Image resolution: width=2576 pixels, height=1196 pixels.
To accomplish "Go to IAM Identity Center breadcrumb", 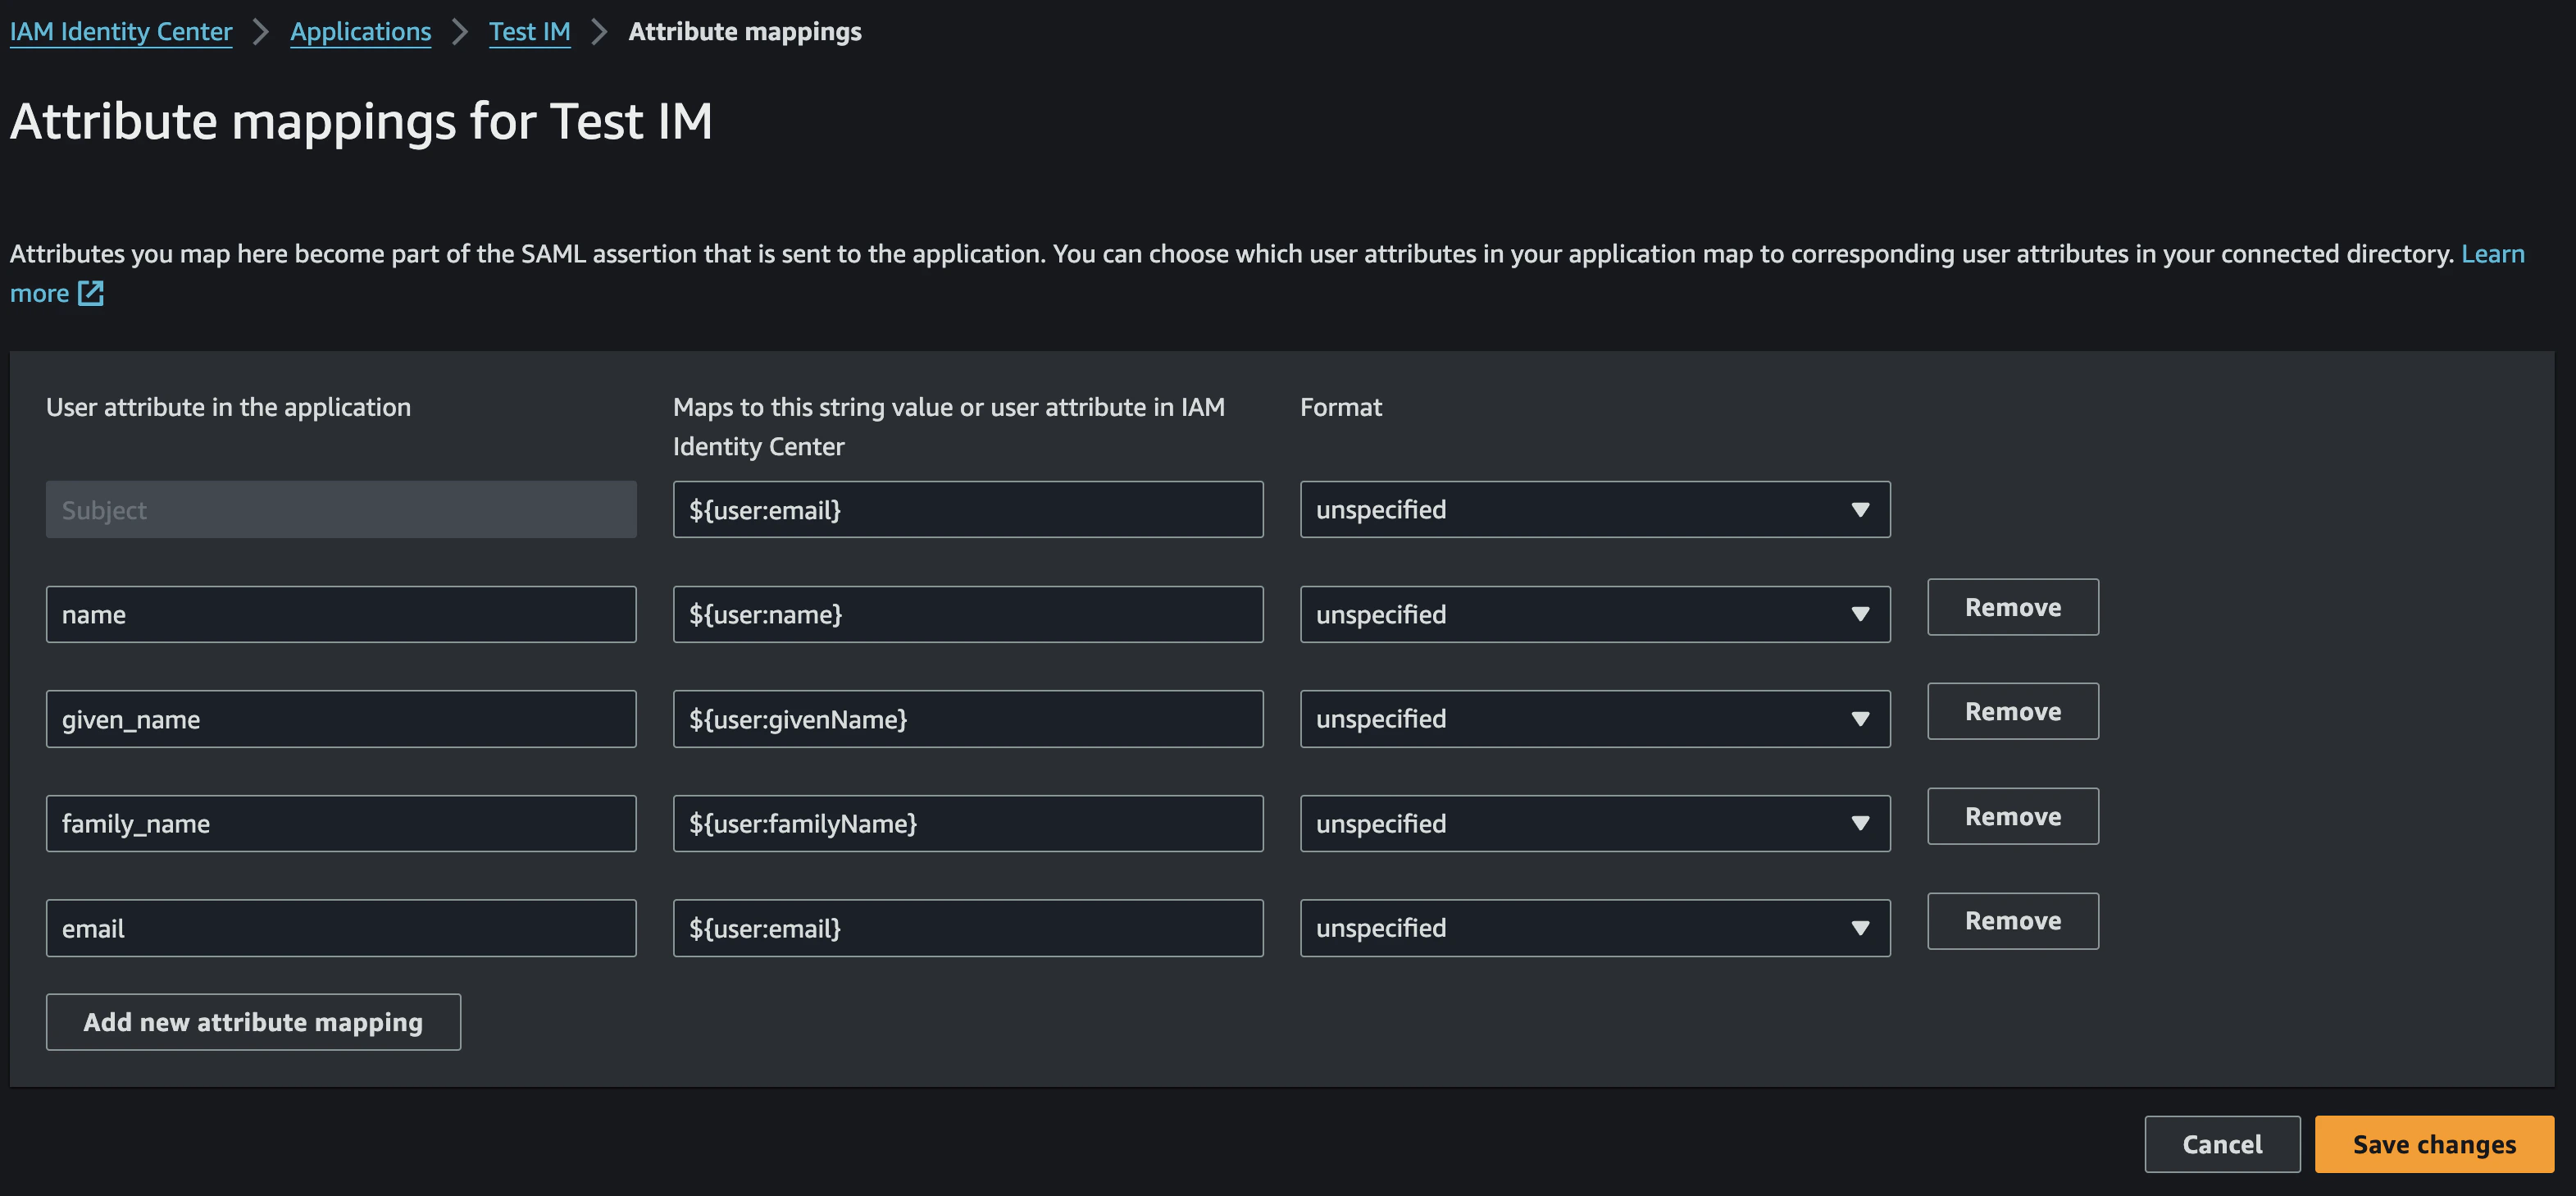I will [x=121, y=32].
